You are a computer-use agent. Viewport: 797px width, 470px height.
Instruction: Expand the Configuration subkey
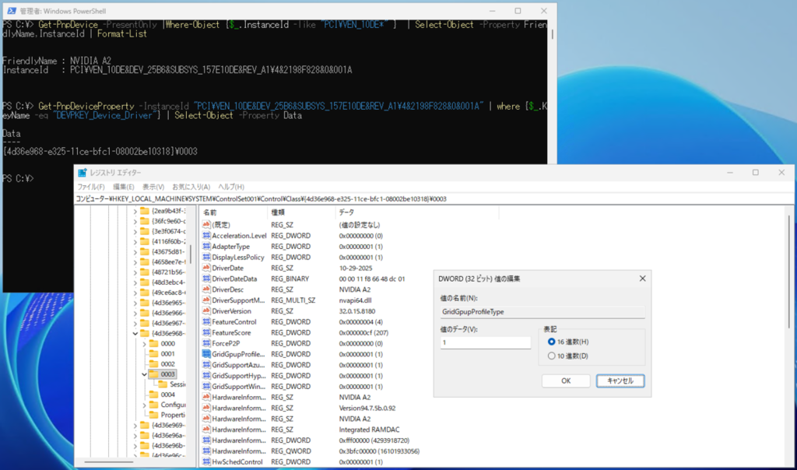tap(144, 405)
